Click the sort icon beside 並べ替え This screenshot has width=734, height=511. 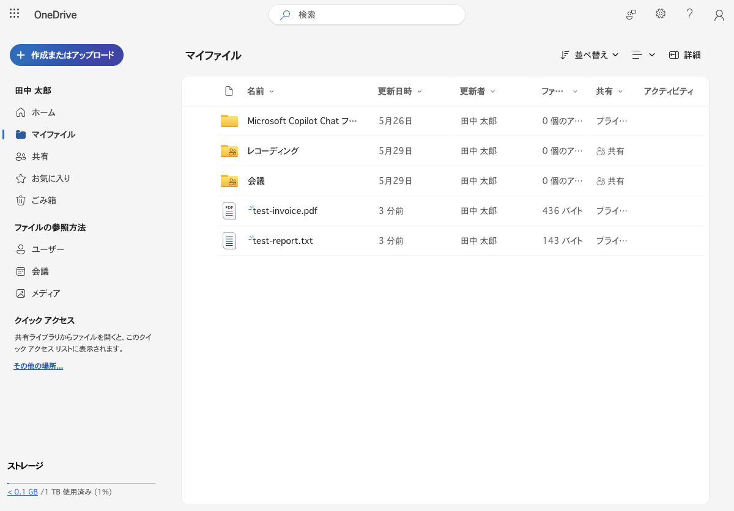point(565,55)
